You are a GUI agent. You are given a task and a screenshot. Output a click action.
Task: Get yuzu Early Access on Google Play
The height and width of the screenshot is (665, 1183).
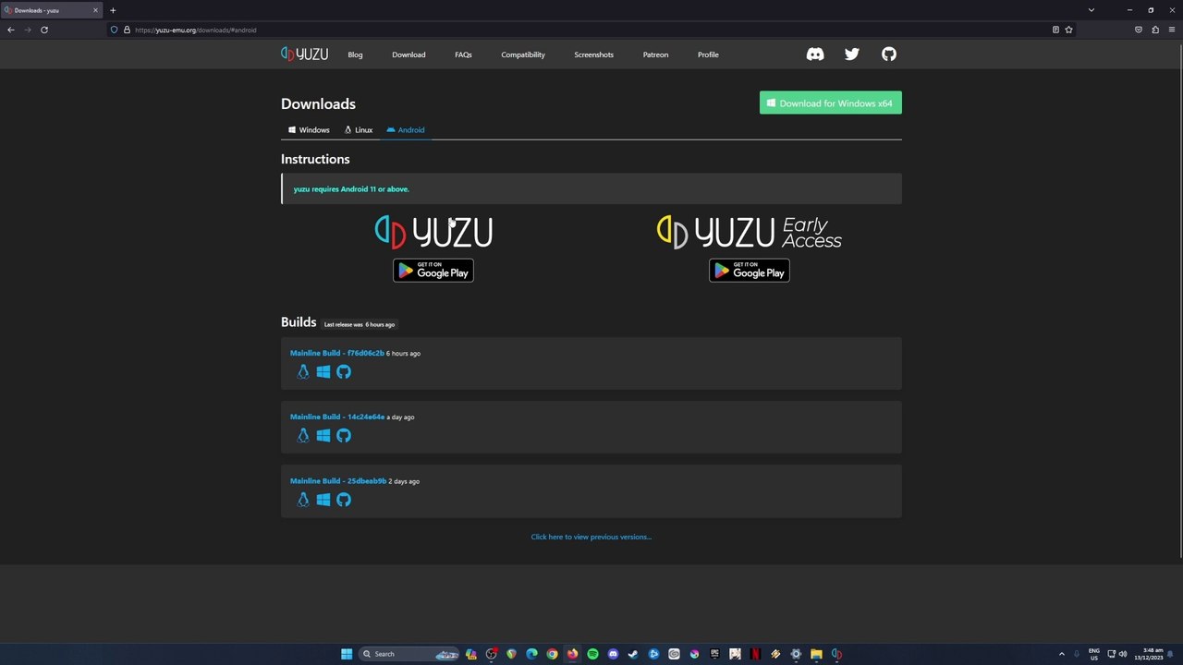click(x=750, y=270)
